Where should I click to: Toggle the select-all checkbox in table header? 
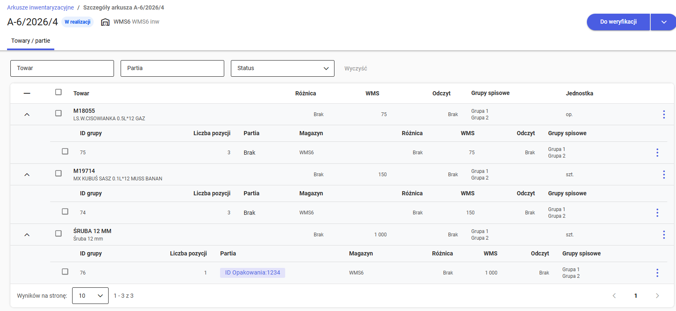click(x=58, y=92)
